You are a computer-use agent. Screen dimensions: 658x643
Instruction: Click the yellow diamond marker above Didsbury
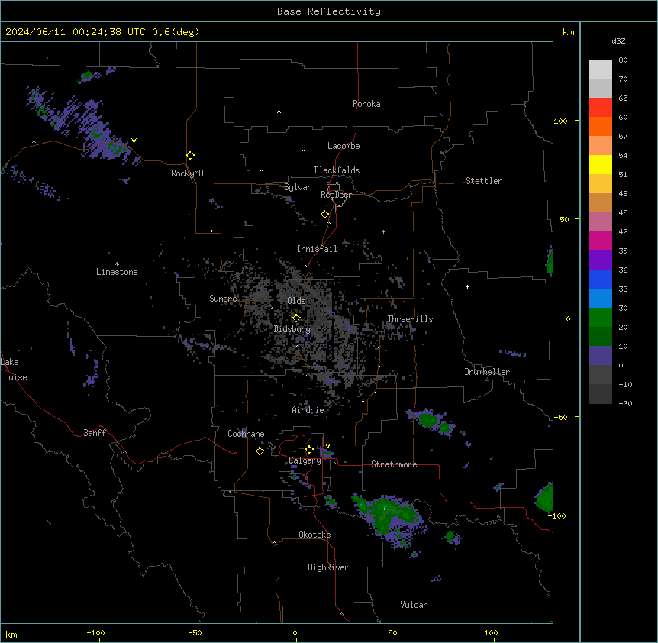pyautogui.click(x=297, y=318)
